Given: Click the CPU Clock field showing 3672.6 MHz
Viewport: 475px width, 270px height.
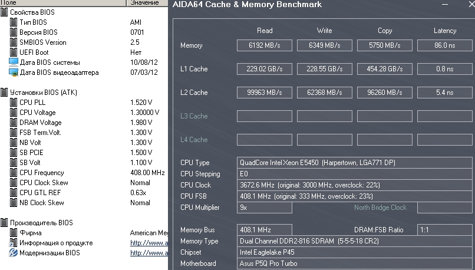Looking at the screenshot, I should click(355, 185).
